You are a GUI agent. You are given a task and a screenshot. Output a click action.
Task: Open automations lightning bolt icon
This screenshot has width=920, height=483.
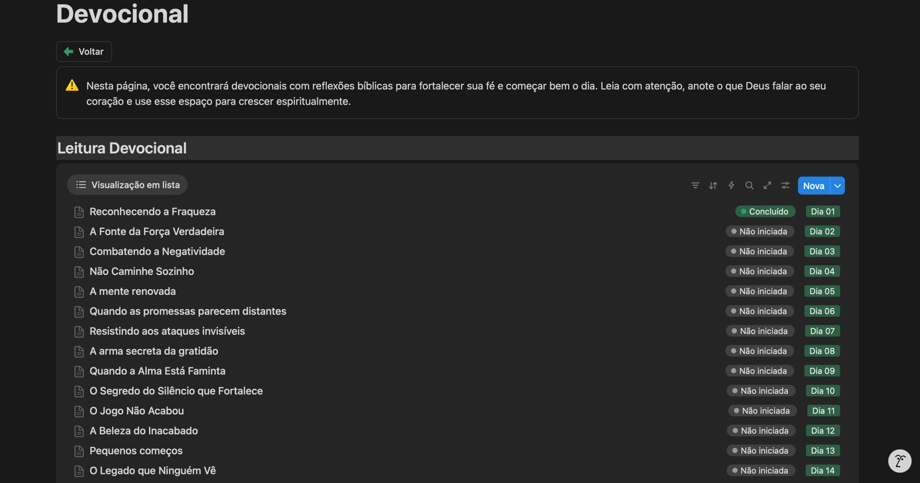pyautogui.click(x=731, y=185)
